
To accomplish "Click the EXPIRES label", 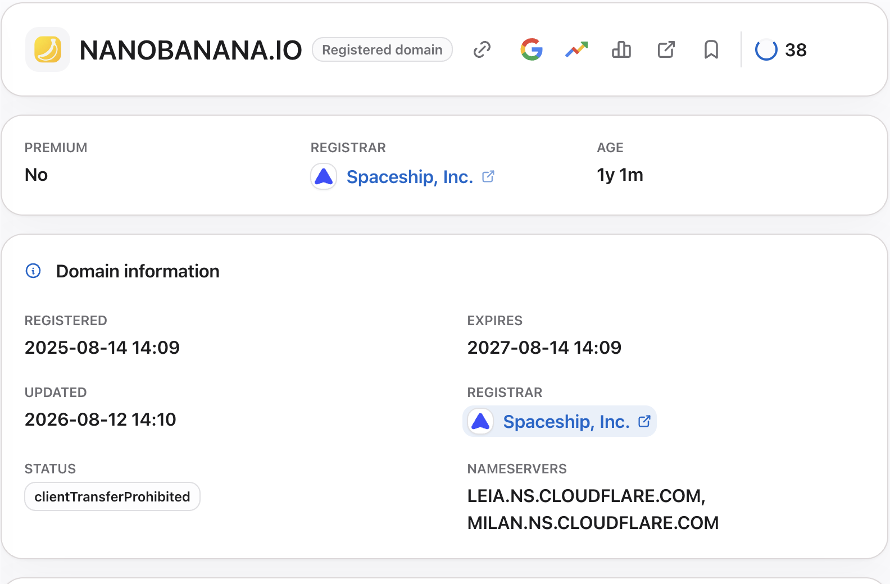I will click(495, 321).
